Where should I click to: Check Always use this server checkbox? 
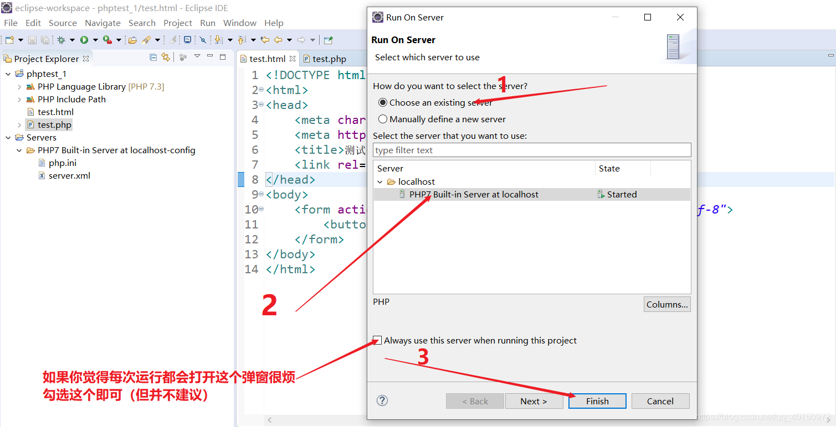(378, 340)
